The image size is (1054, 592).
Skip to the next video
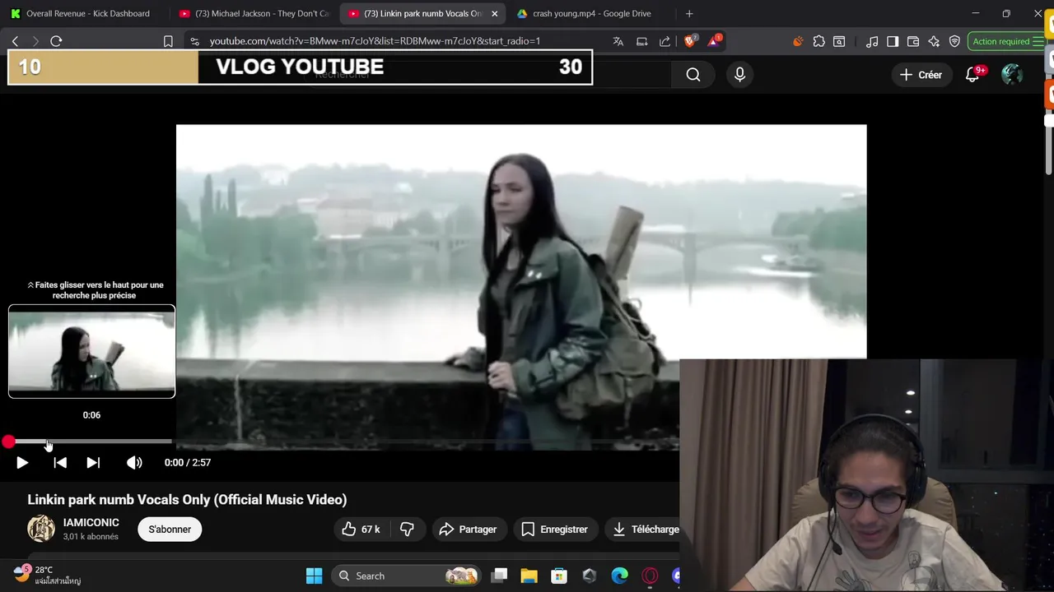click(93, 463)
